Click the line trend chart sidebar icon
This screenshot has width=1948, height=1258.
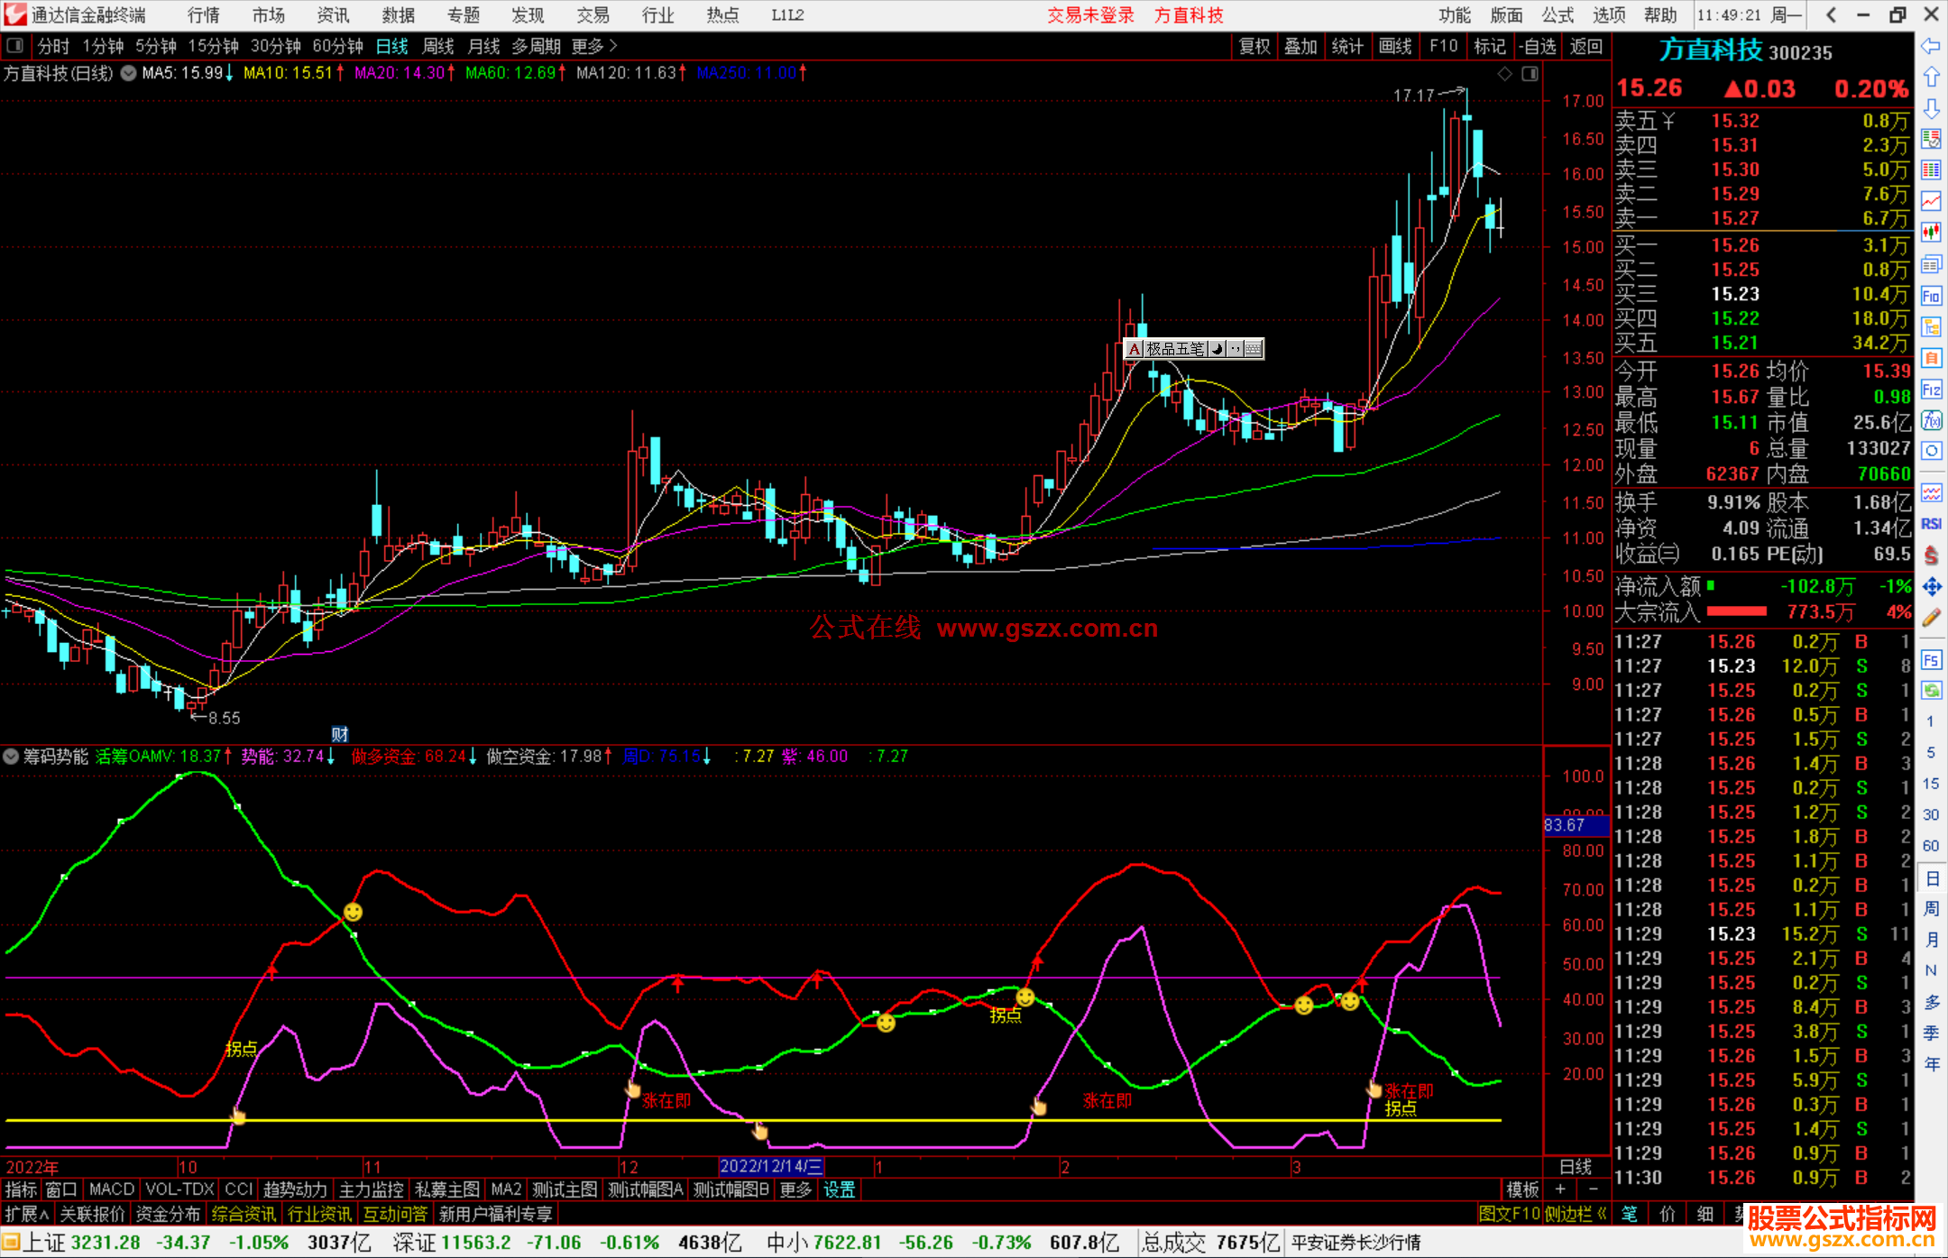(1931, 201)
